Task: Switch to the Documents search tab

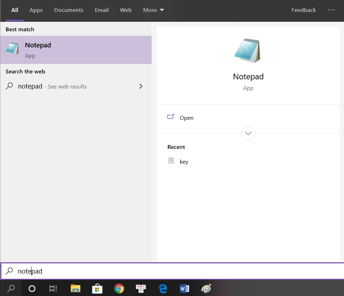Action: pos(69,10)
